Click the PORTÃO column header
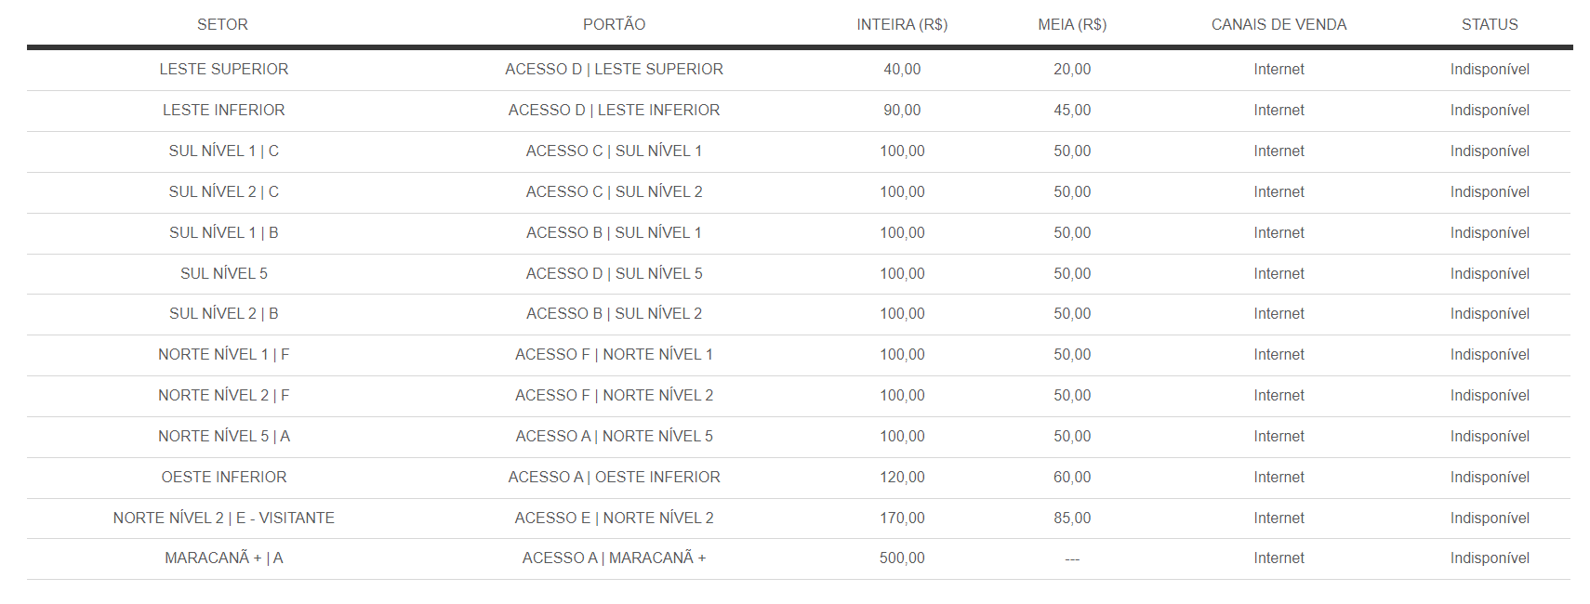The height and width of the screenshot is (604, 1590). pos(614,24)
